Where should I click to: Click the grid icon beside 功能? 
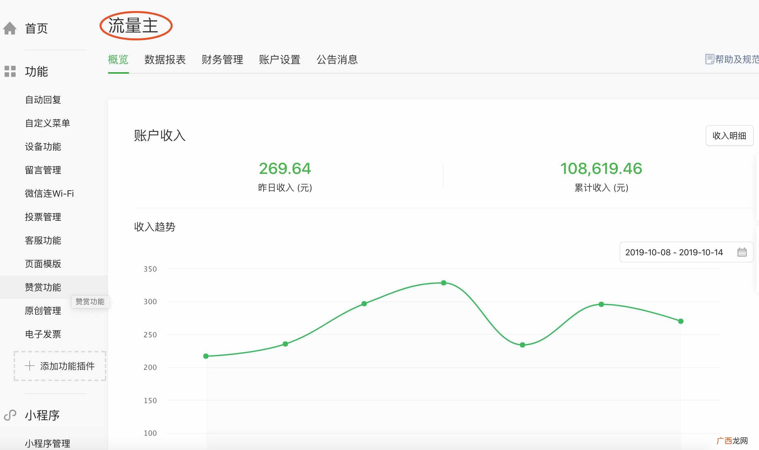pyautogui.click(x=10, y=71)
